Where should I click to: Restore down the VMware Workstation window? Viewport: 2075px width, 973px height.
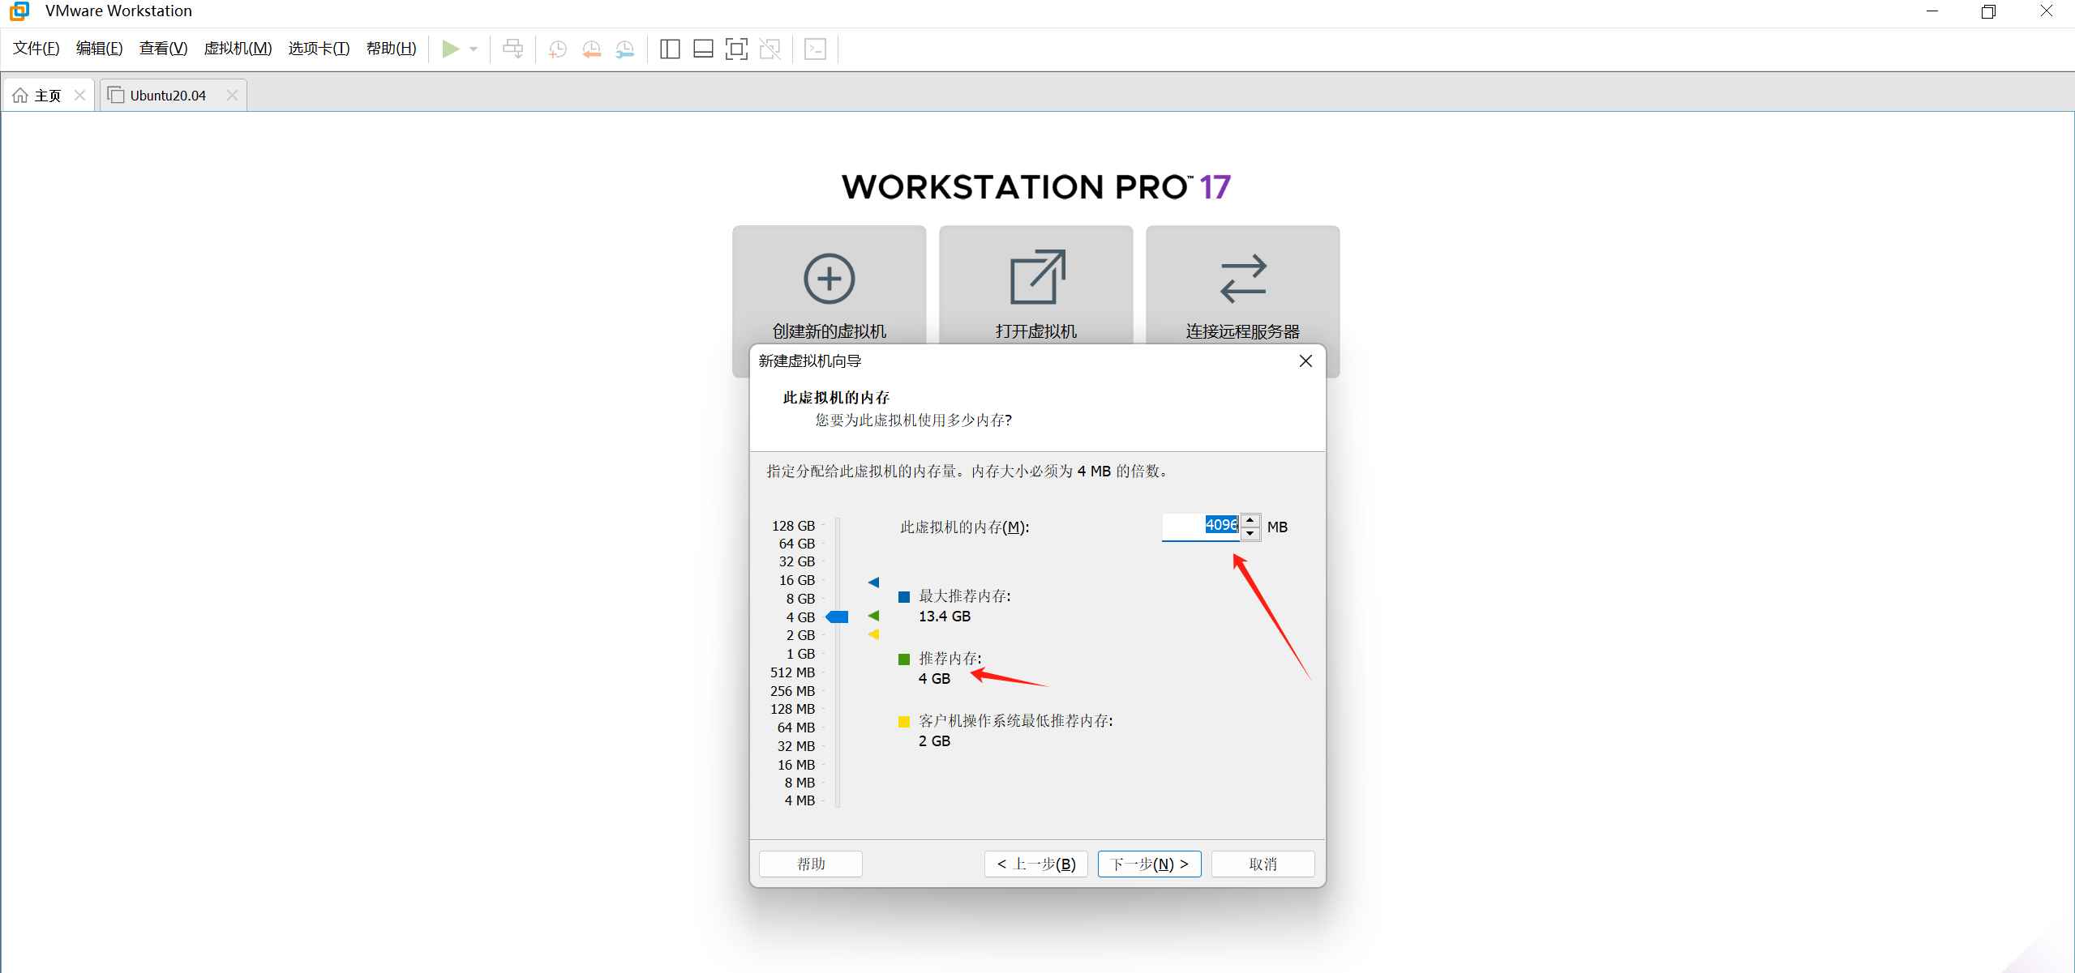1988,11
